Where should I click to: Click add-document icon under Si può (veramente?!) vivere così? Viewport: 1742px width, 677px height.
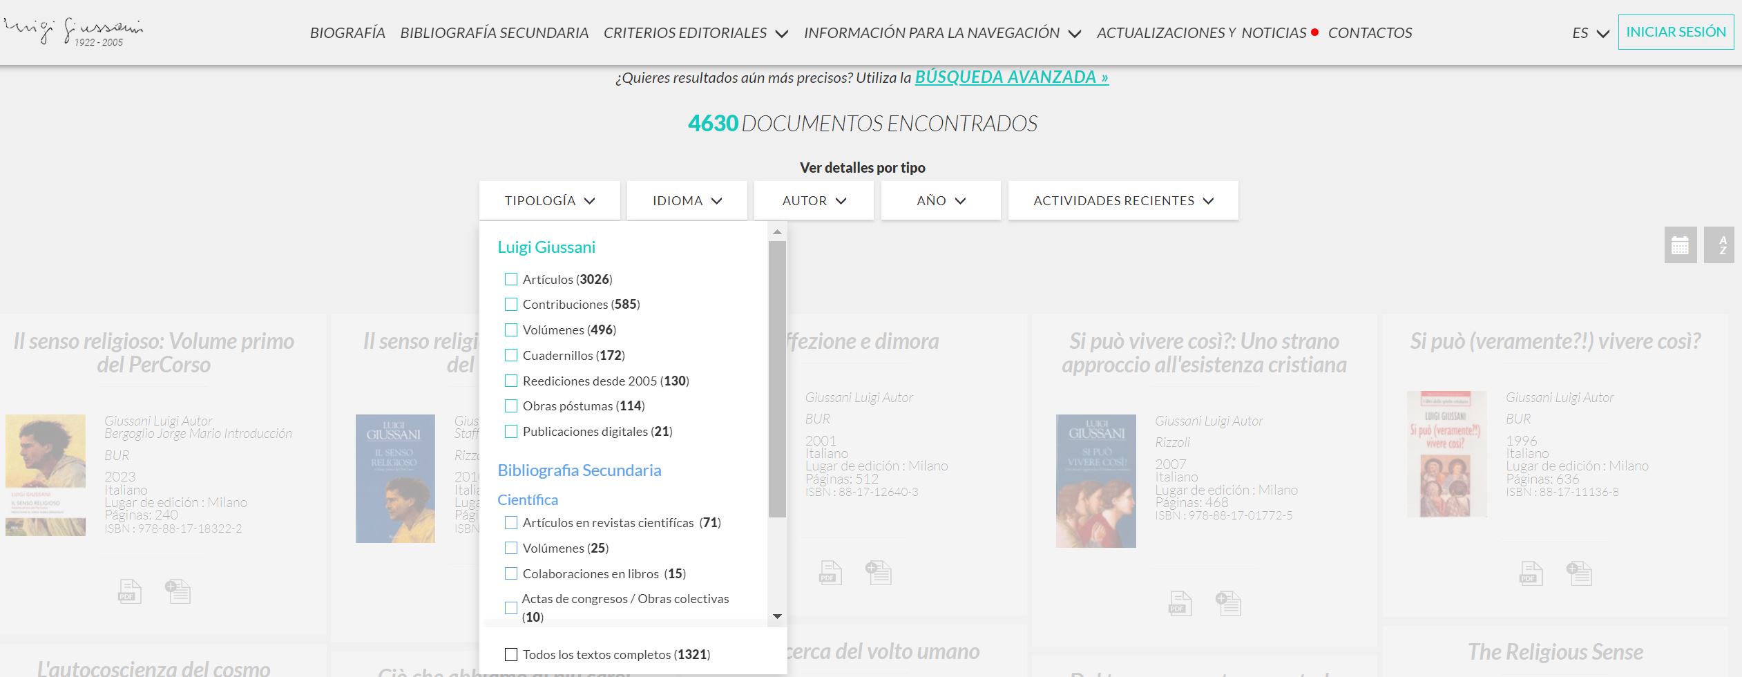1578,573
